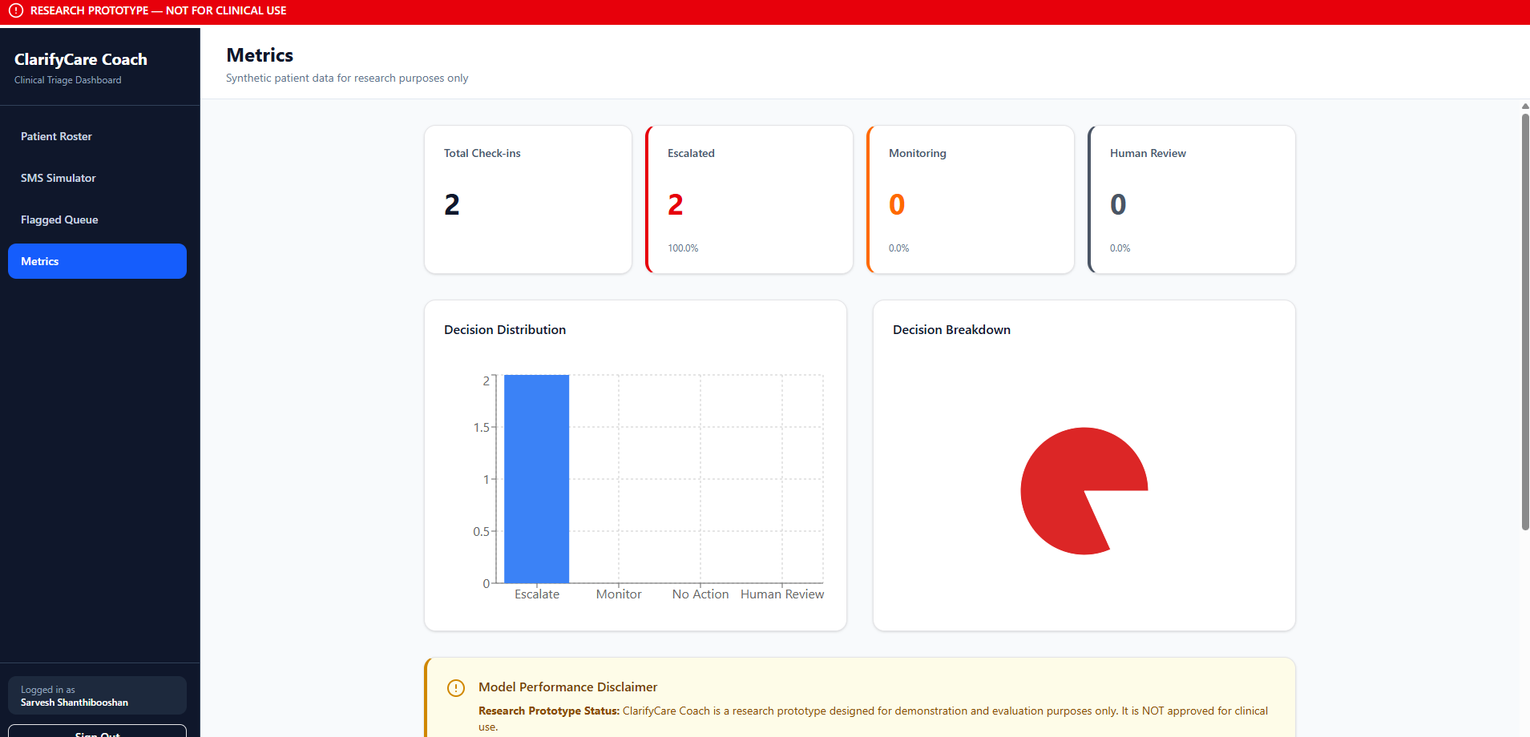Go to the Flagged Queue
The image size is (1530, 737).
97,219
